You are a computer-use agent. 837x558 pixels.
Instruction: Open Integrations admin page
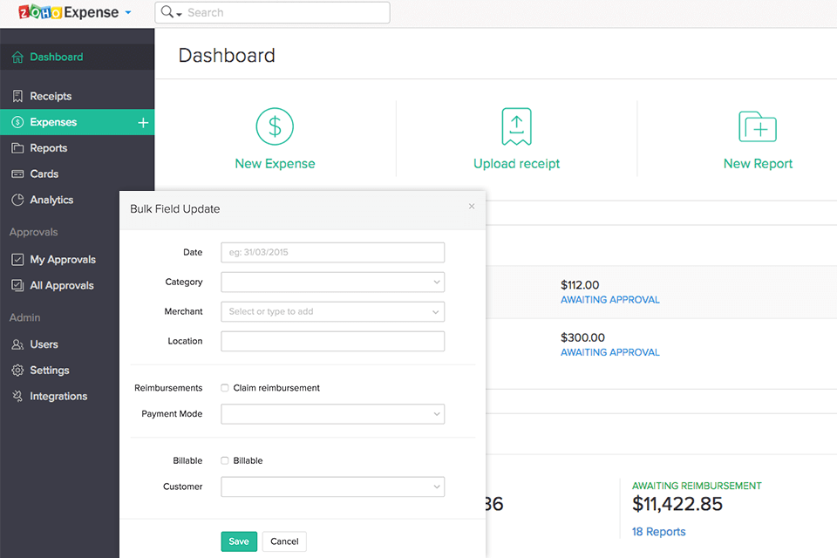click(x=60, y=396)
